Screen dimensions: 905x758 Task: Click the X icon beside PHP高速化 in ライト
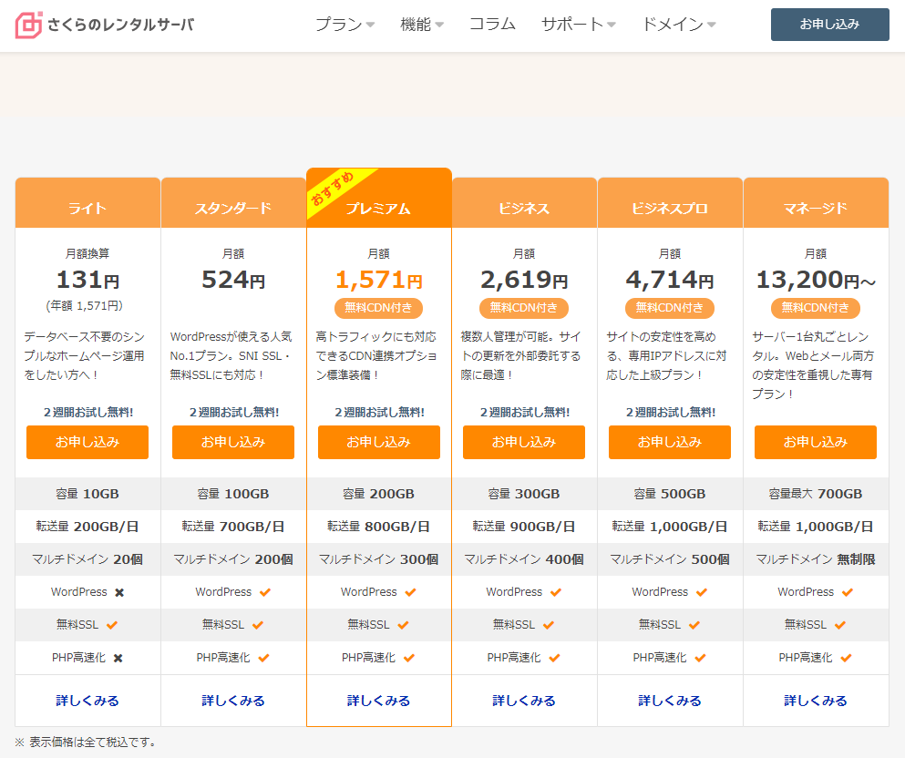point(118,658)
